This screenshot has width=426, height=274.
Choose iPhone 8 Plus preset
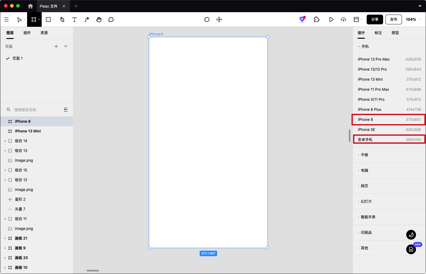pos(389,110)
